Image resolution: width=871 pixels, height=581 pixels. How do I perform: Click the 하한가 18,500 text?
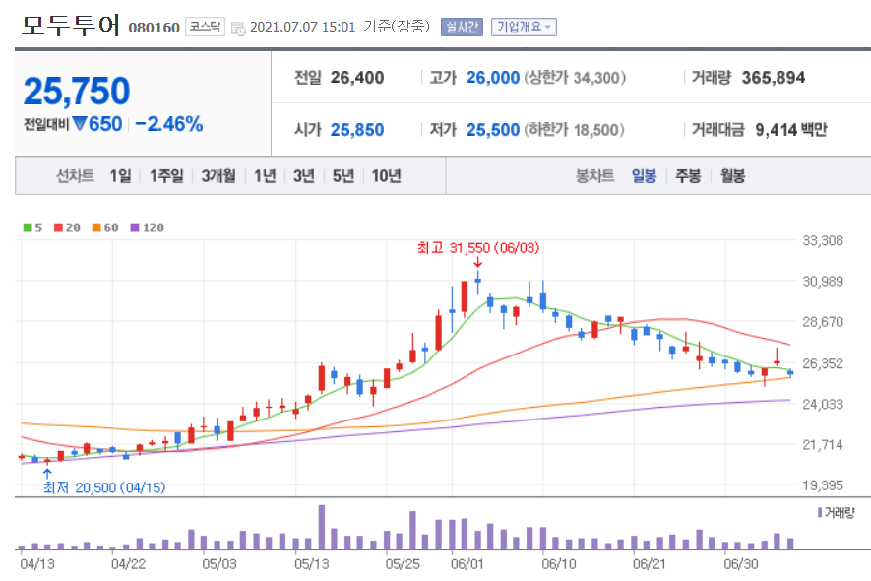[574, 130]
